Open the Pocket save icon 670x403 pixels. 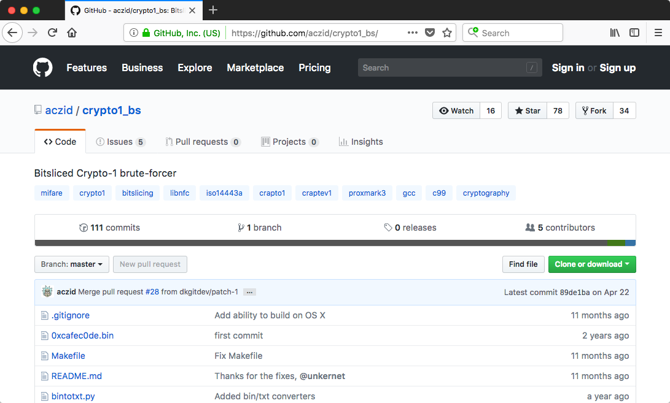(430, 33)
